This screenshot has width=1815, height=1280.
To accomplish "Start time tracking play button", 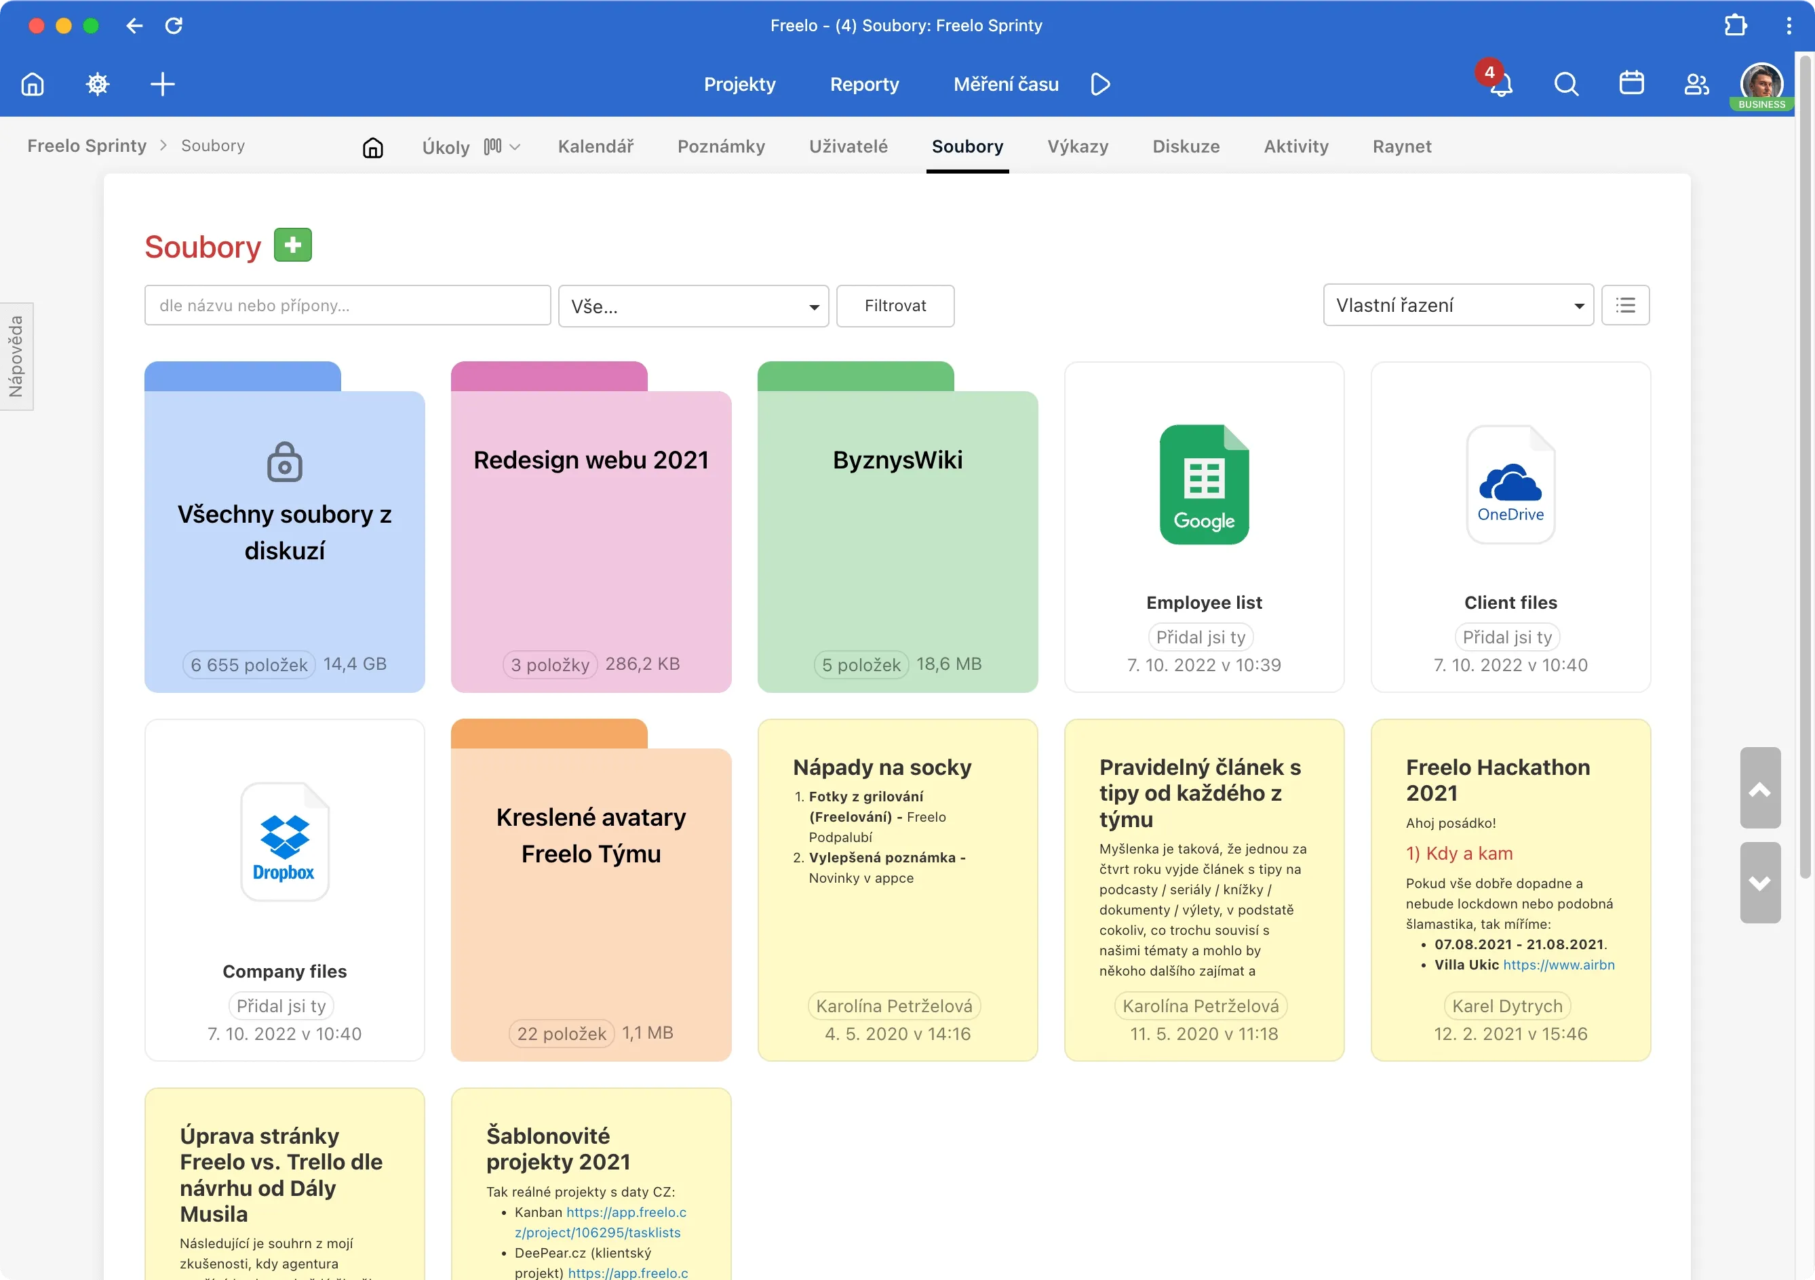I will 1099,84.
